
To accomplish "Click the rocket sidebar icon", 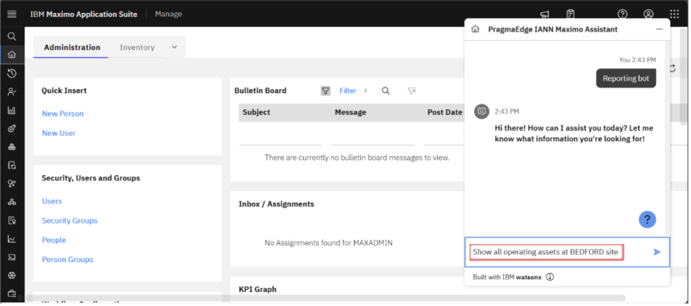I will (x=12, y=129).
